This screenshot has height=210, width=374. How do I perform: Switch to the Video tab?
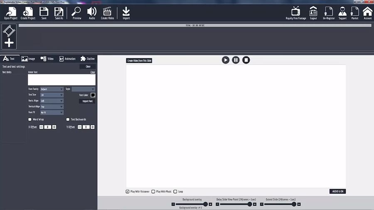47,59
